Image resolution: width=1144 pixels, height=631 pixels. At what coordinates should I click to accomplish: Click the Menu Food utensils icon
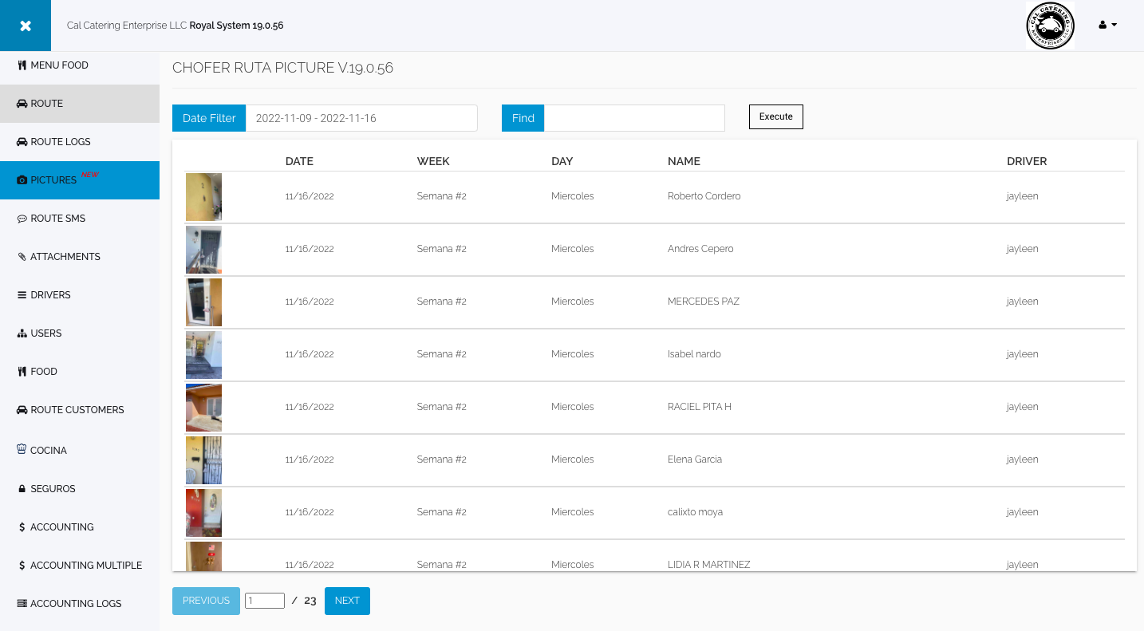coord(22,65)
